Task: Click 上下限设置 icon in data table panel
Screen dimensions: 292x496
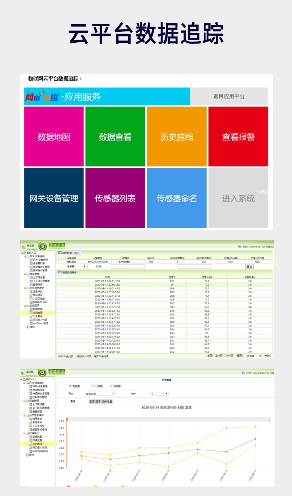Action: coord(31,277)
